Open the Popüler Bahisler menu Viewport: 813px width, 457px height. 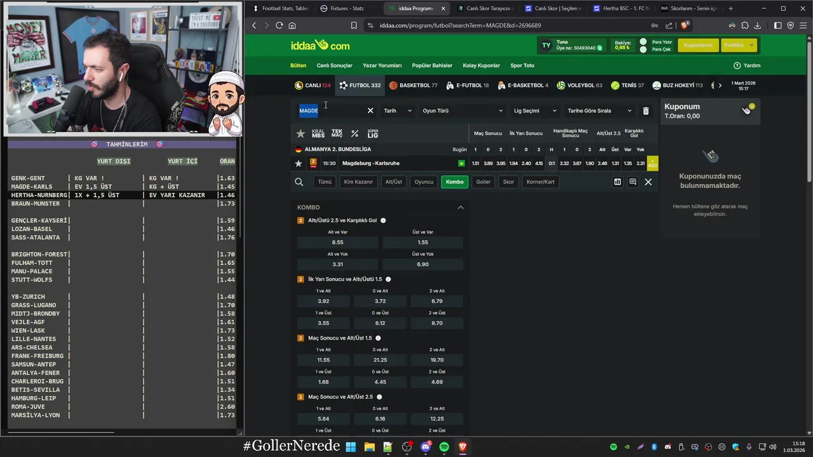(433, 65)
